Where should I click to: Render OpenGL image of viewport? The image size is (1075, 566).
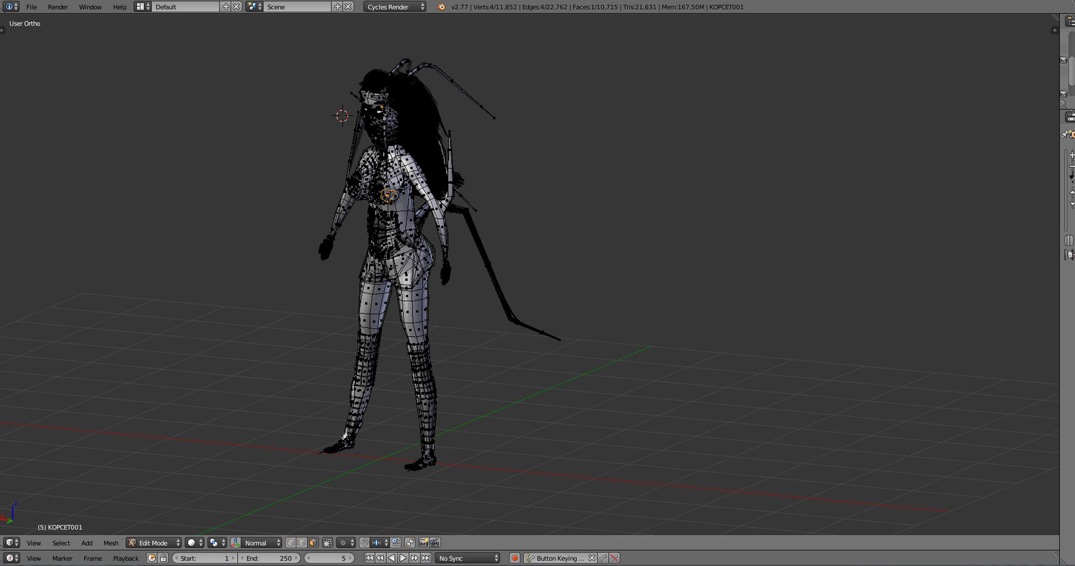pos(424,543)
